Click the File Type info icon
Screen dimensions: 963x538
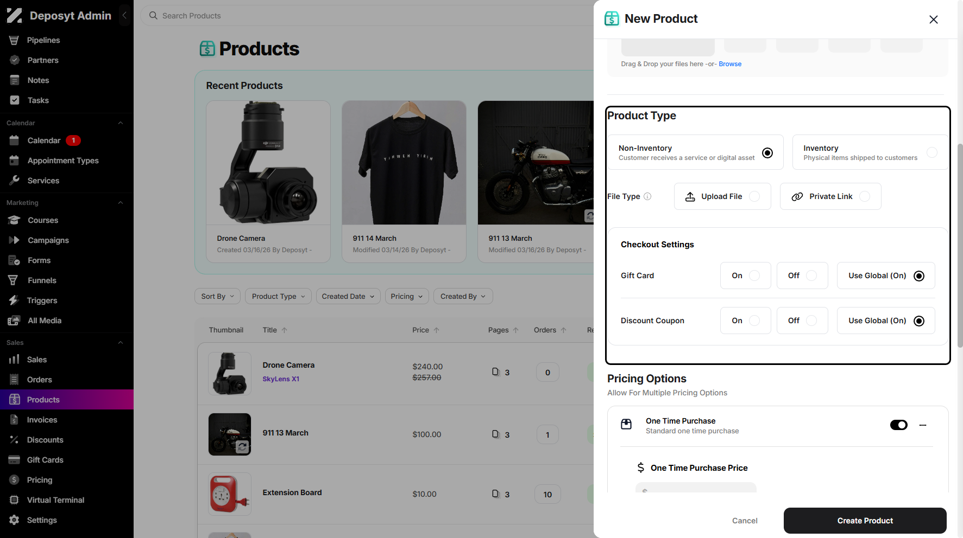point(647,196)
